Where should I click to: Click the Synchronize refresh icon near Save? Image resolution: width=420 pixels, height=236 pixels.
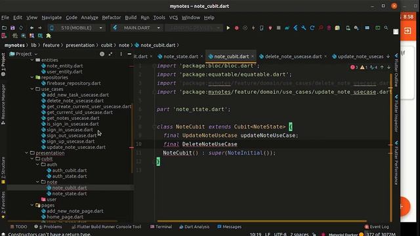coord(21,28)
